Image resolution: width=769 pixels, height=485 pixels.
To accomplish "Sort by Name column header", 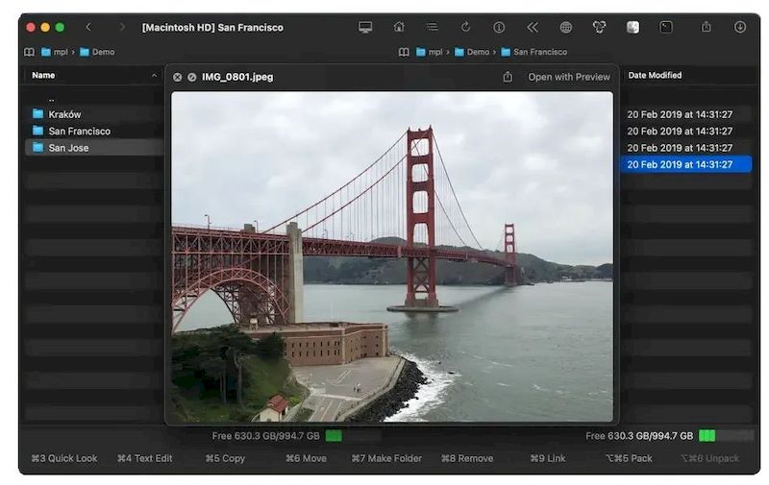I will tap(43, 75).
